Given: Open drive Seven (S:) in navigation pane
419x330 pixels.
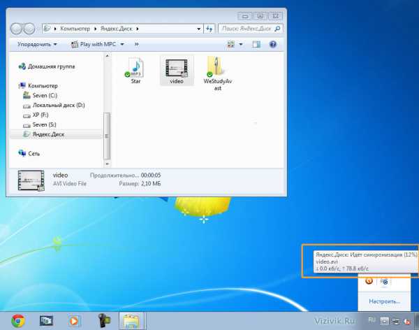Looking at the screenshot, I should point(40,124).
